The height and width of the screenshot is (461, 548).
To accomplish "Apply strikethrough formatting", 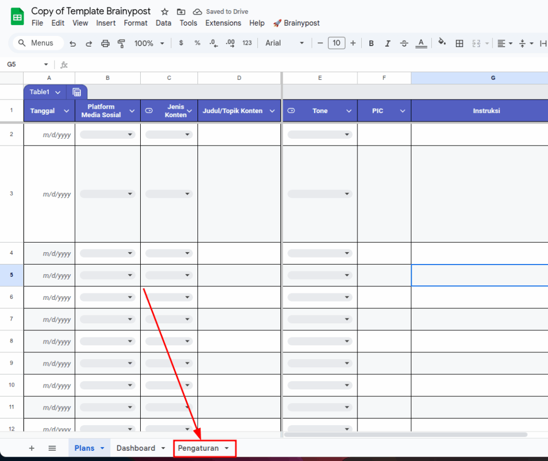I will coord(404,43).
